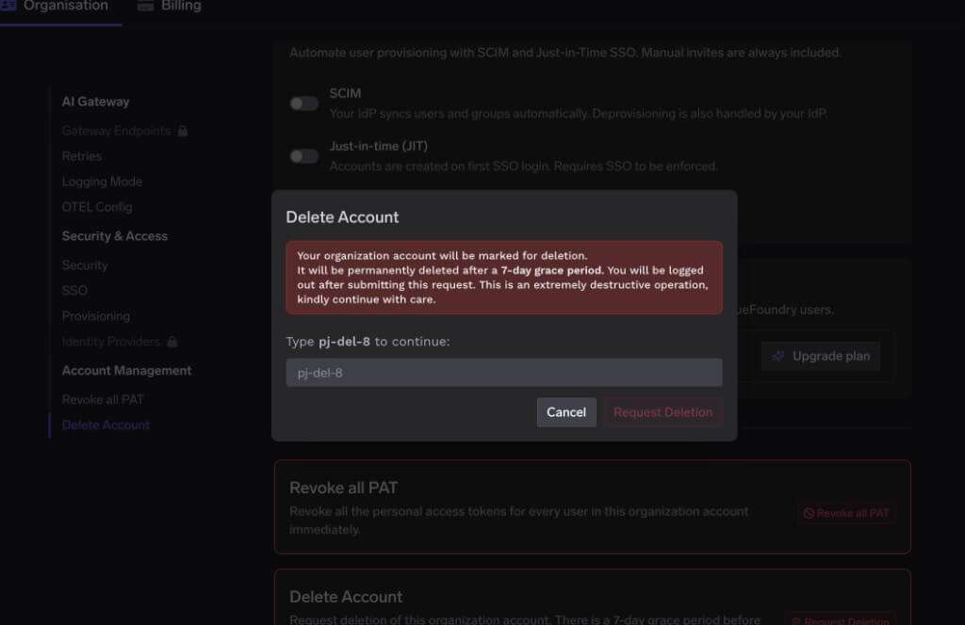The height and width of the screenshot is (625, 965).
Task: Click the red Revoke all PAT button
Action: tap(846, 513)
